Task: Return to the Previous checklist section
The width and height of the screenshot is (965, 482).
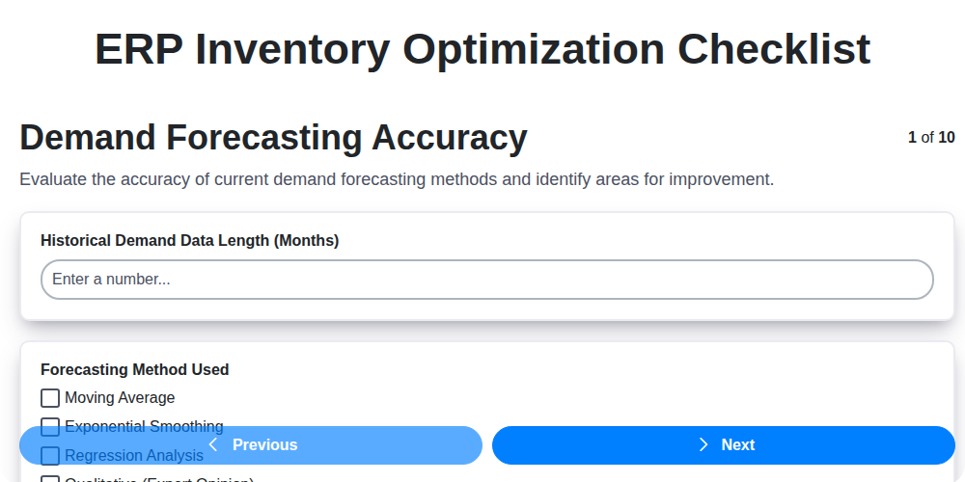Action: point(251,444)
